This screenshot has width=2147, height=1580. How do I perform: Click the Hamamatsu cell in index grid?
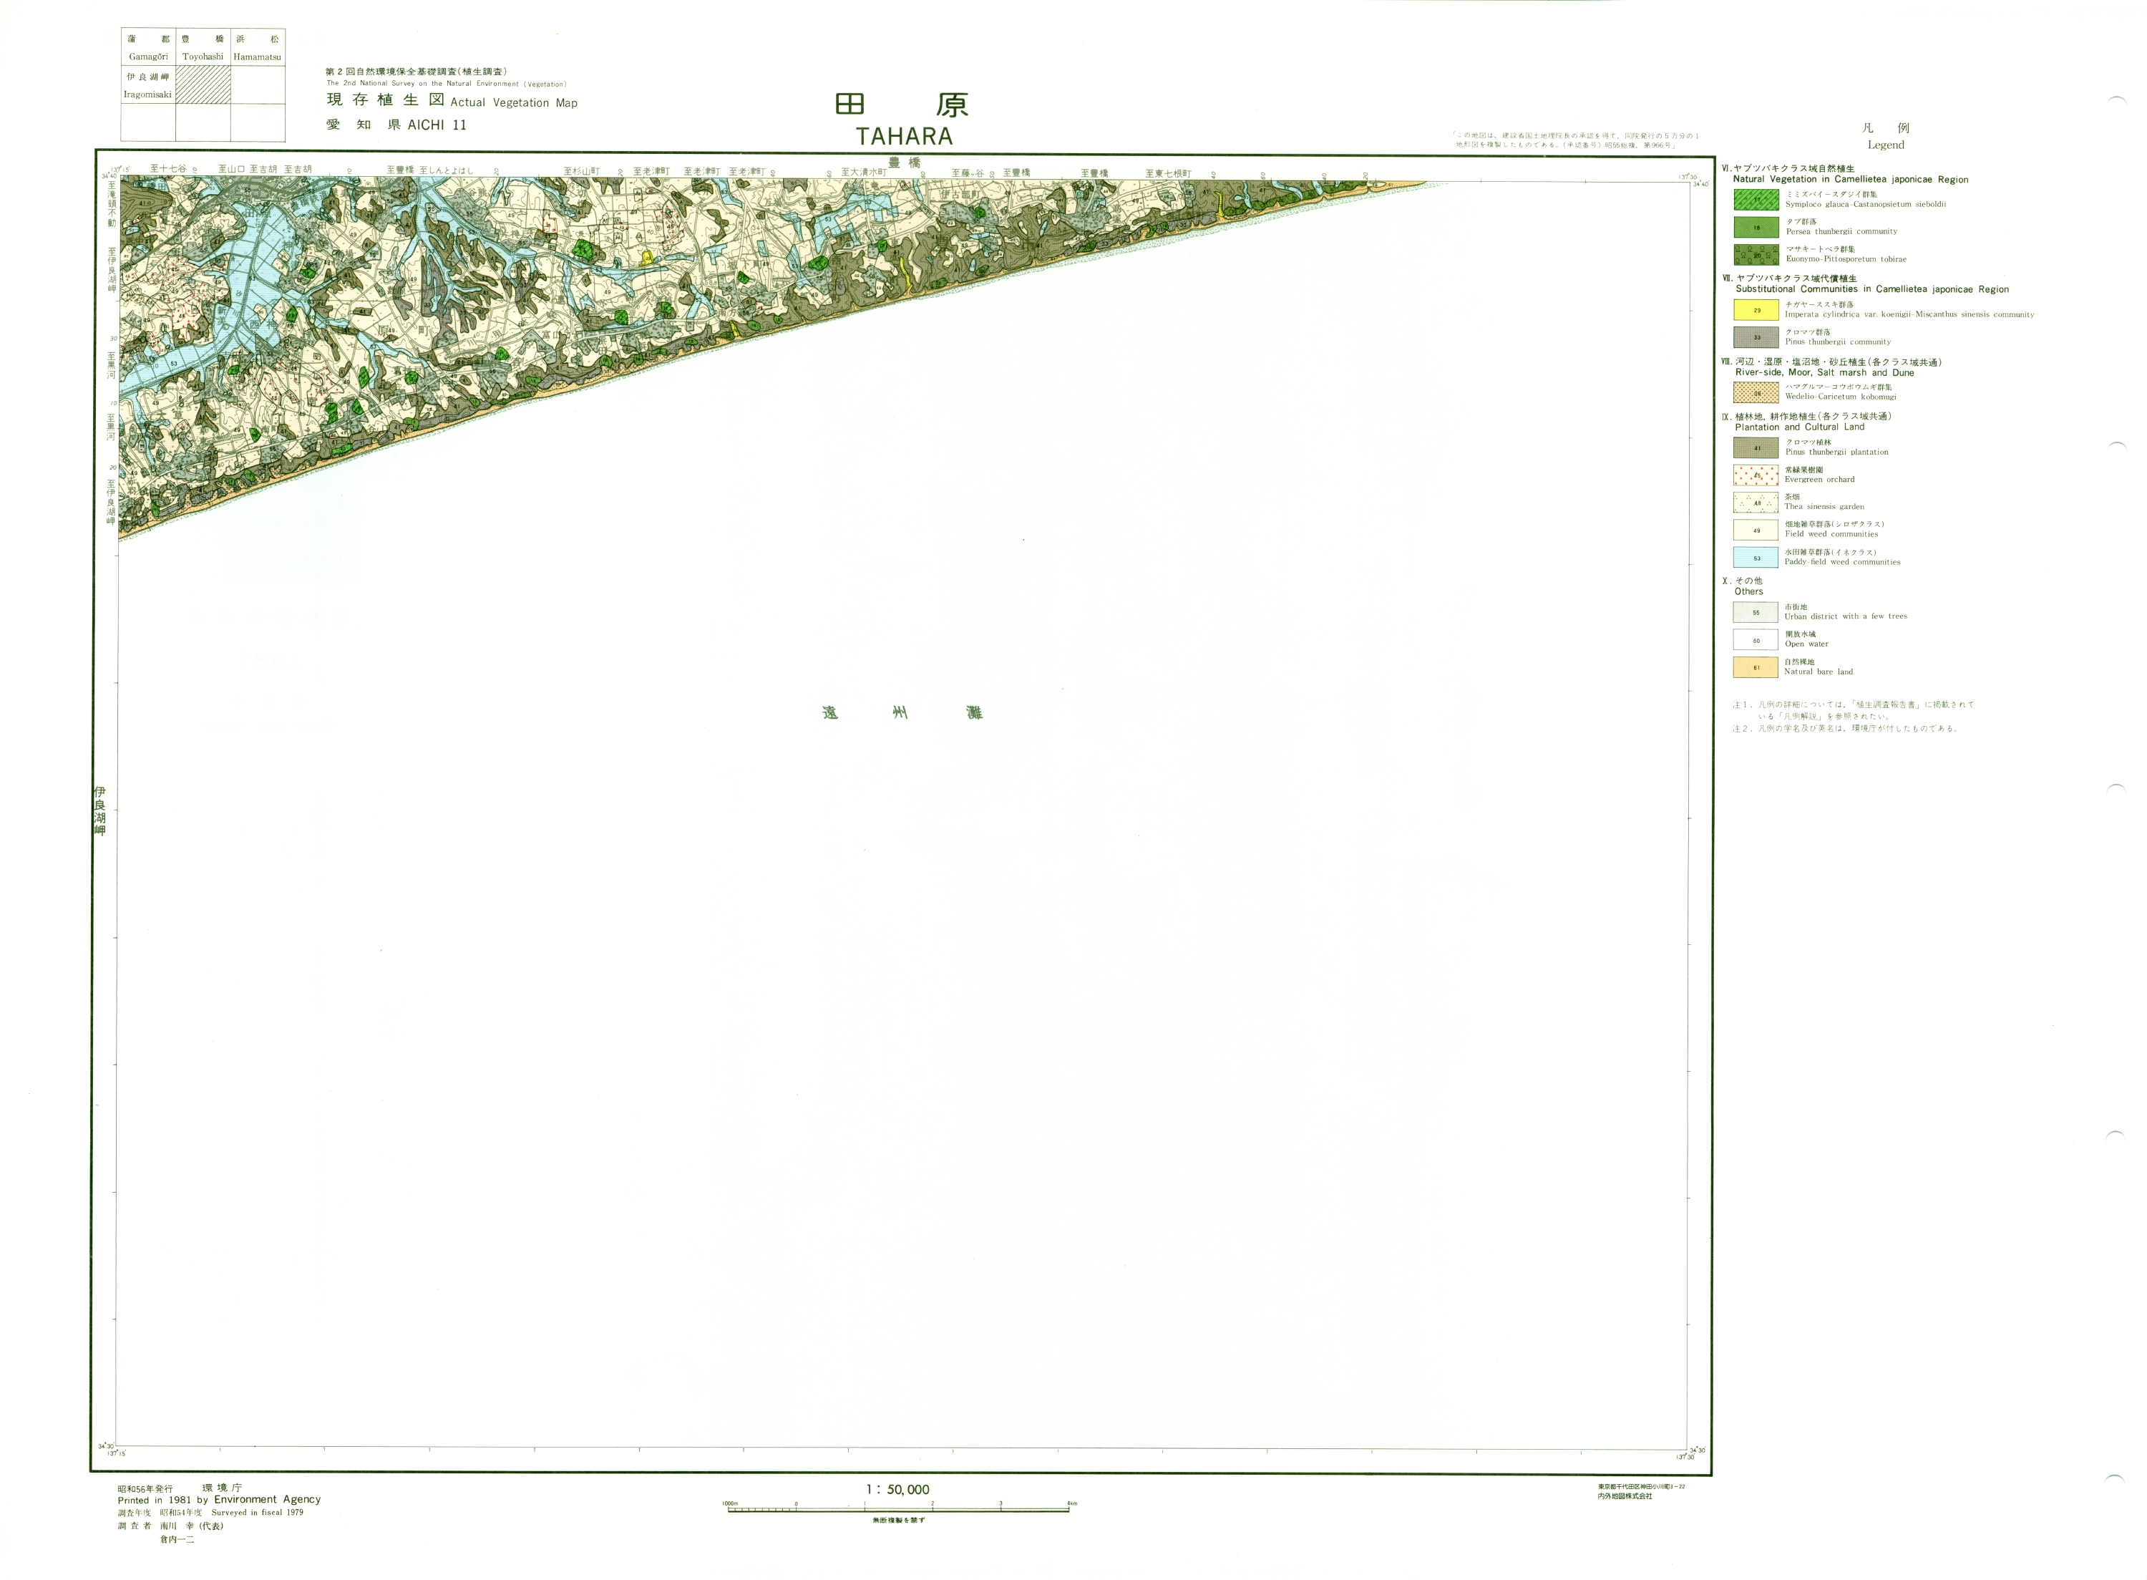258,47
